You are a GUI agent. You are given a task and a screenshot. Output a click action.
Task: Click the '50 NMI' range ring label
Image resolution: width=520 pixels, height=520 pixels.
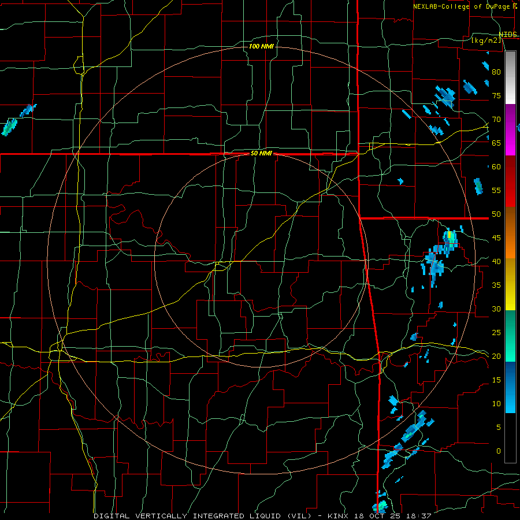click(261, 153)
